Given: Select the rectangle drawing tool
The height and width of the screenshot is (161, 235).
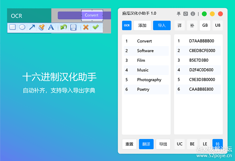Looking at the screenshot, I should 12,27.
